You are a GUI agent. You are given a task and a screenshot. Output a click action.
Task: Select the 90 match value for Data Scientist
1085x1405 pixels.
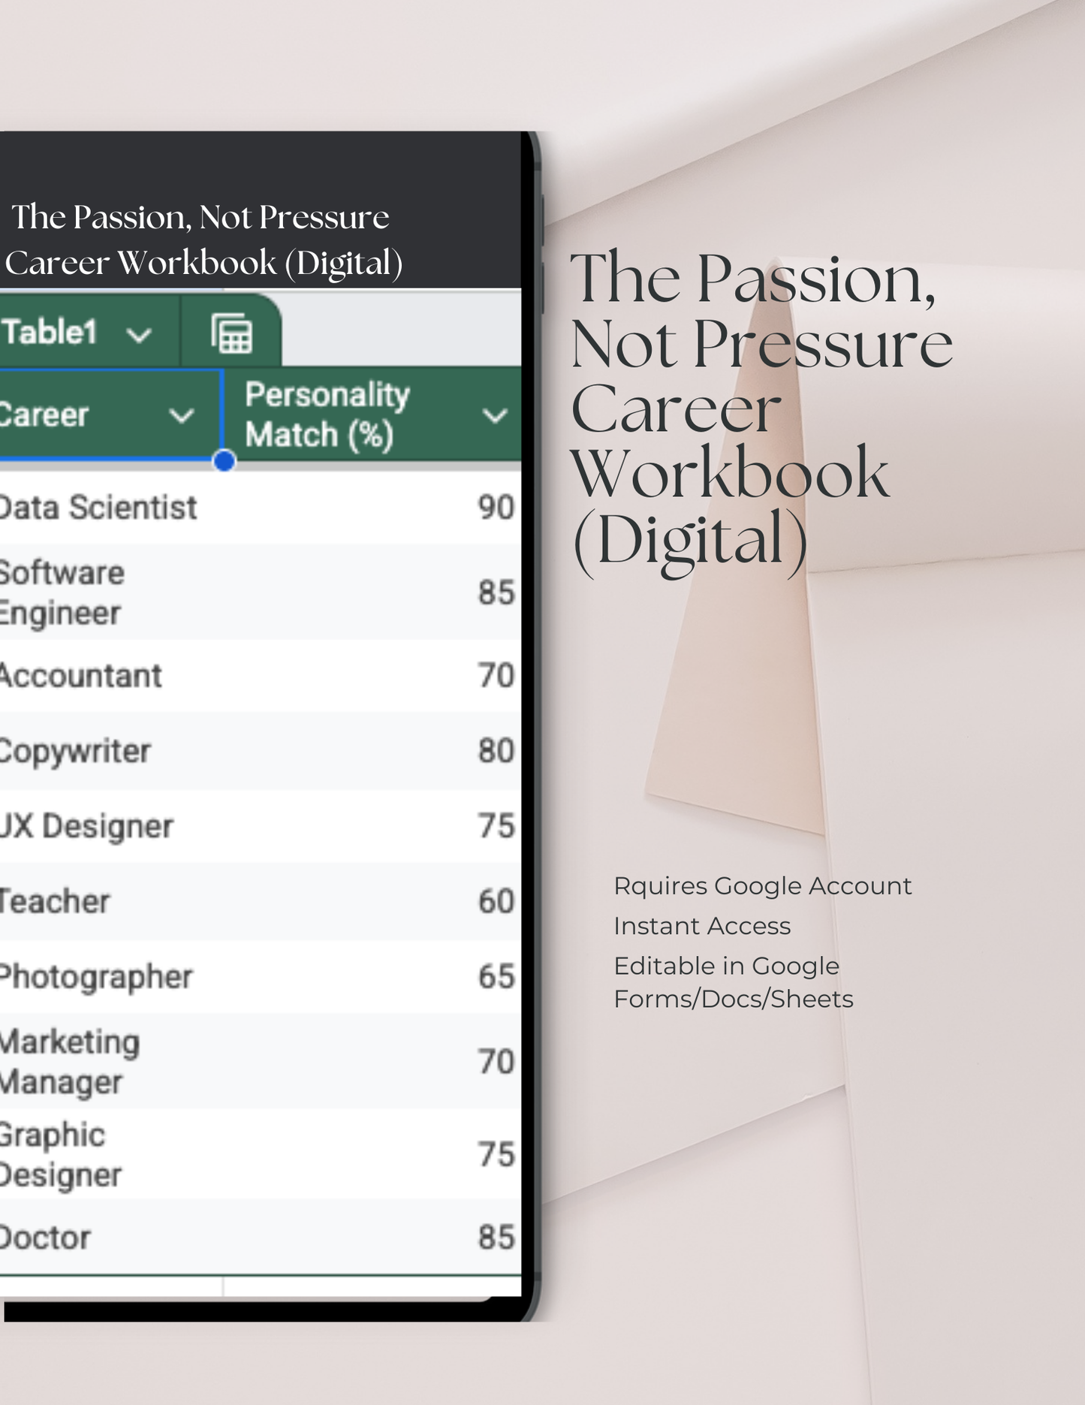pos(496,508)
